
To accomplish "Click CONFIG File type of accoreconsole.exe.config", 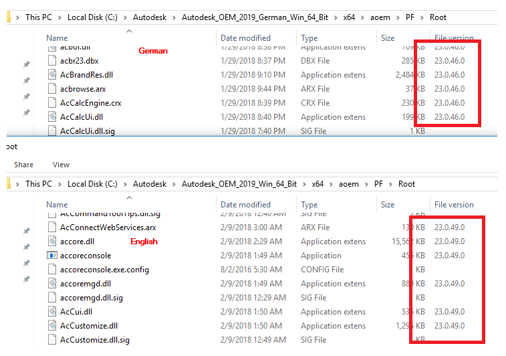I will 322,270.
